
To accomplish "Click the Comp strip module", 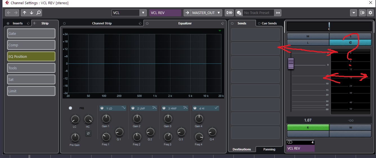I will [31, 45].
